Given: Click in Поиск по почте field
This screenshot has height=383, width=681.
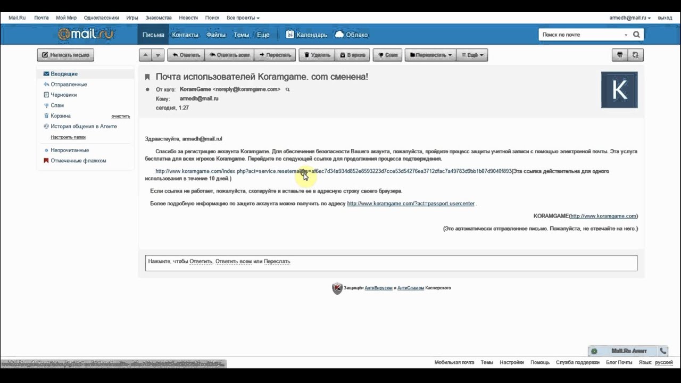Looking at the screenshot, I should tap(581, 35).
